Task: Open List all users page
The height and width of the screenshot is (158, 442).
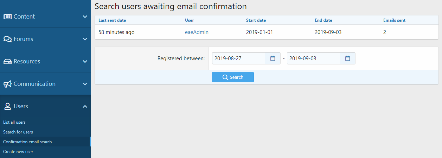Action: coord(14,122)
